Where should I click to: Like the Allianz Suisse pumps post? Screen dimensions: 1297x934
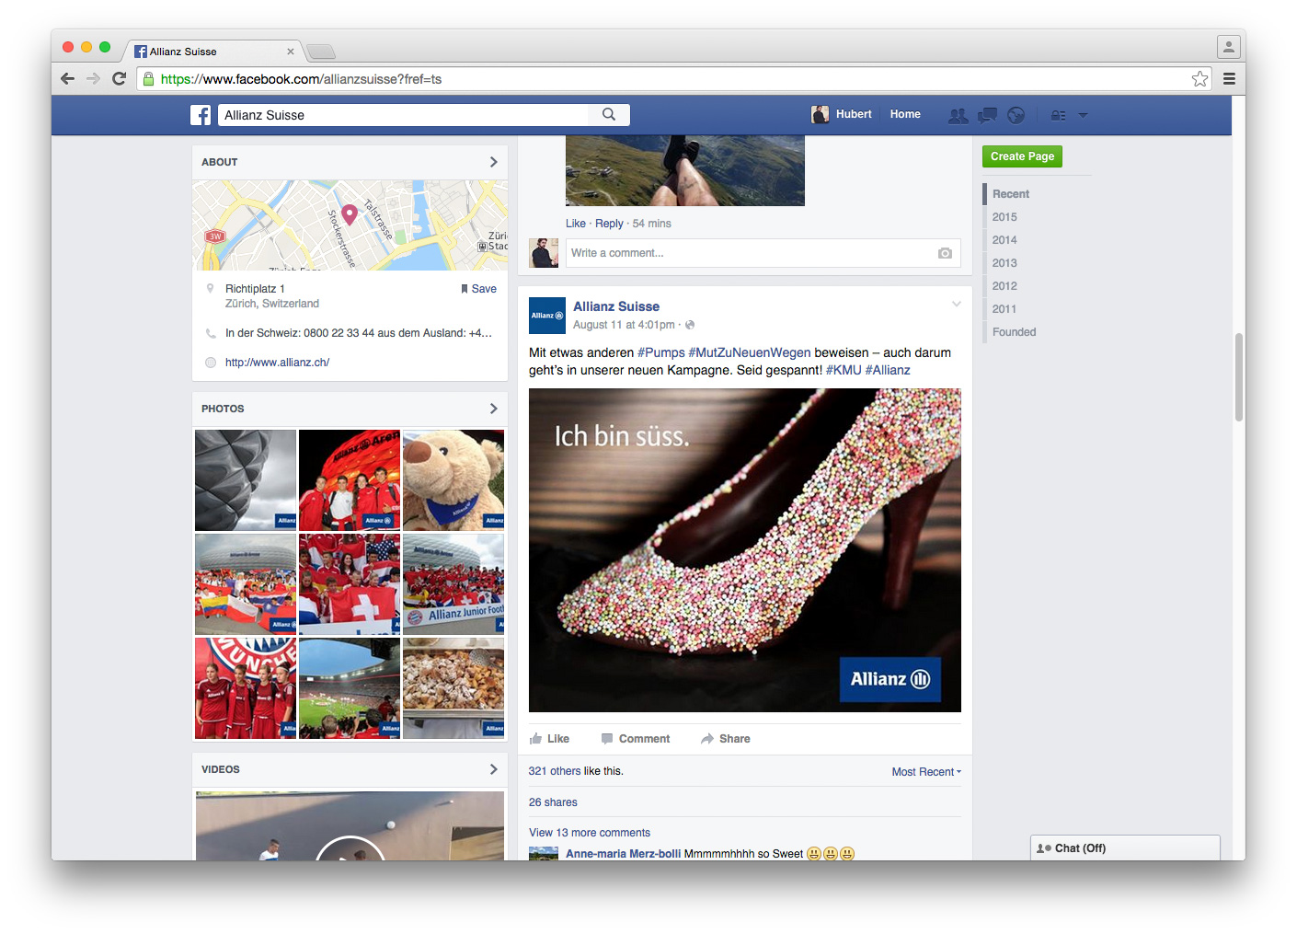pyautogui.click(x=550, y=739)
